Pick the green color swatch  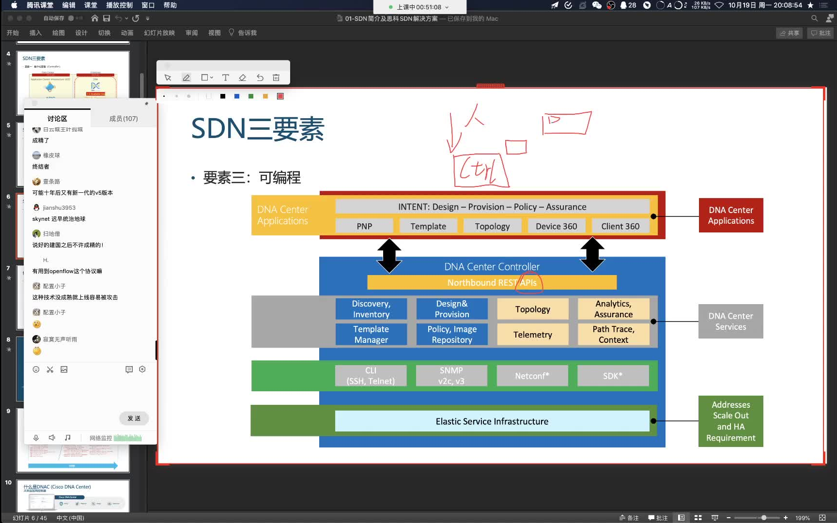pos(251,96)
